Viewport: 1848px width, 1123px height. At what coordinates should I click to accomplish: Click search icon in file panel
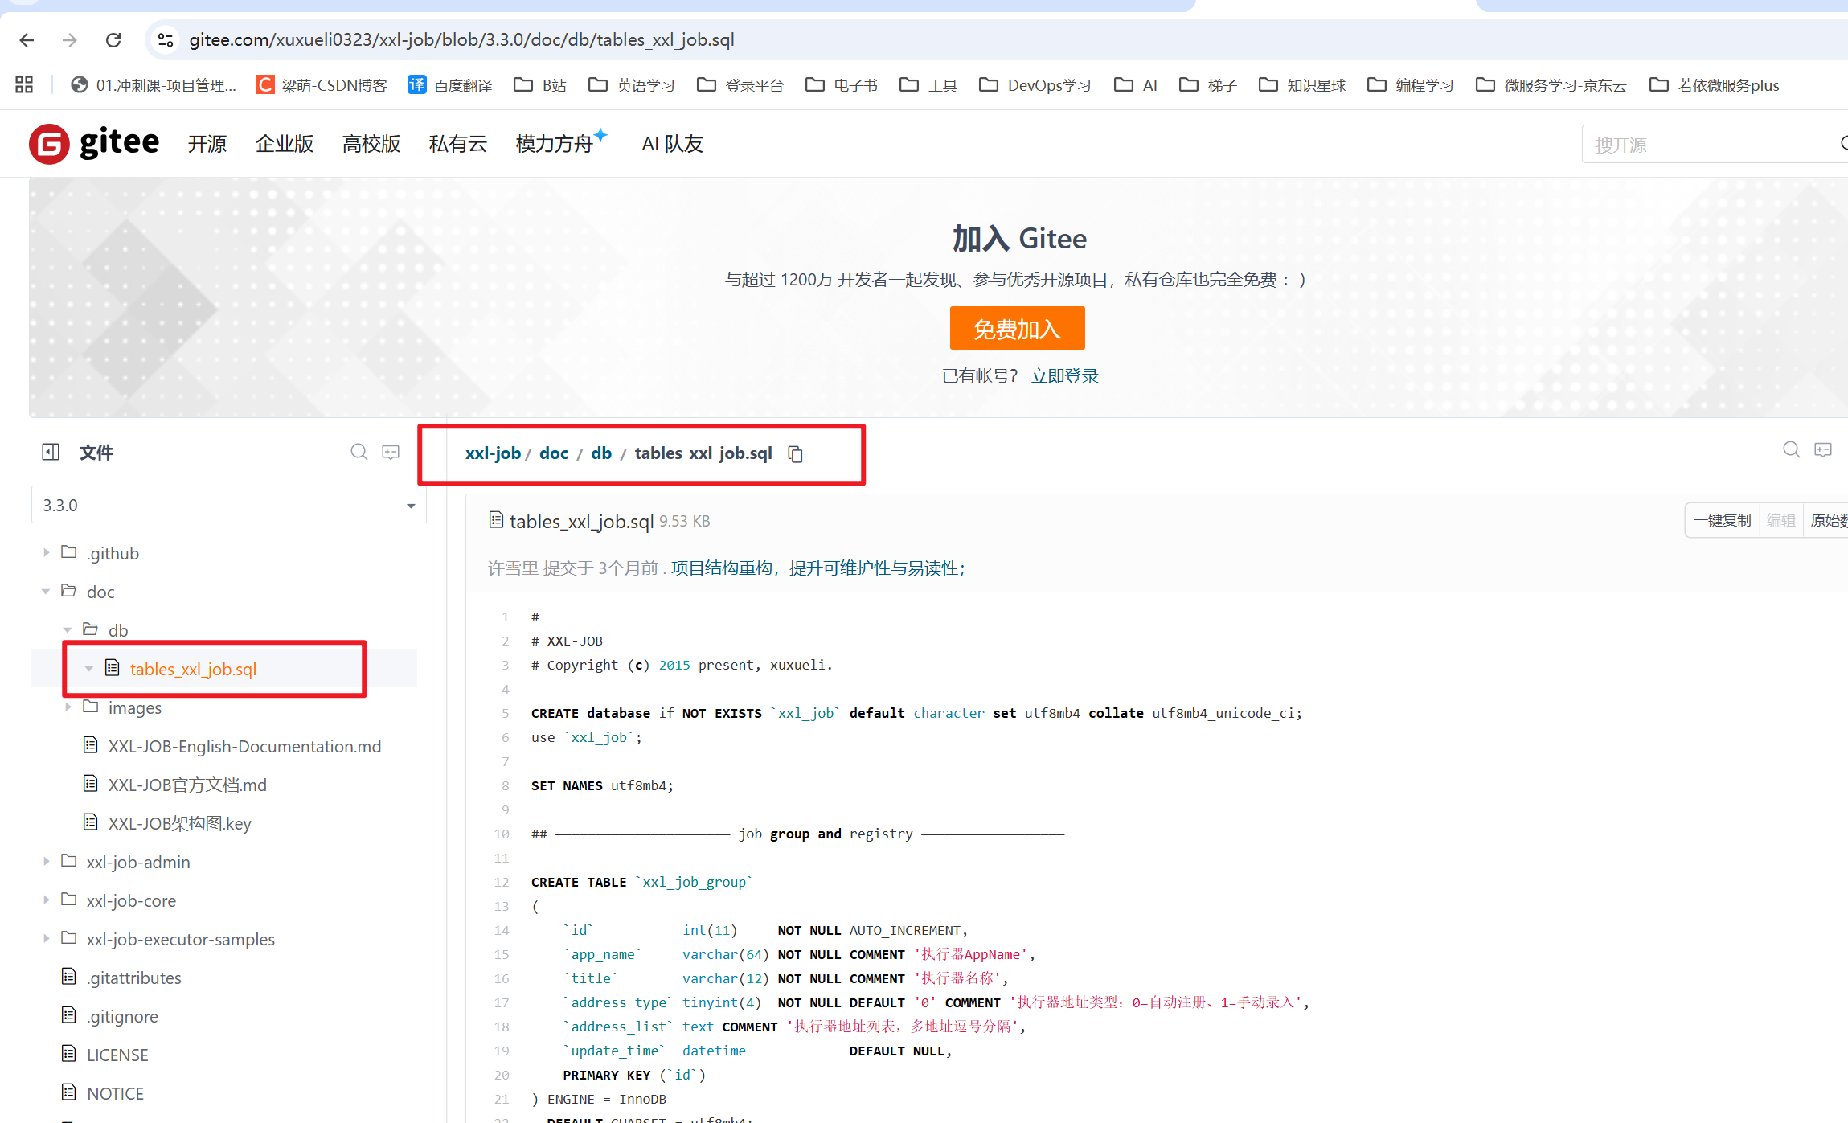[x=359, y=452]
